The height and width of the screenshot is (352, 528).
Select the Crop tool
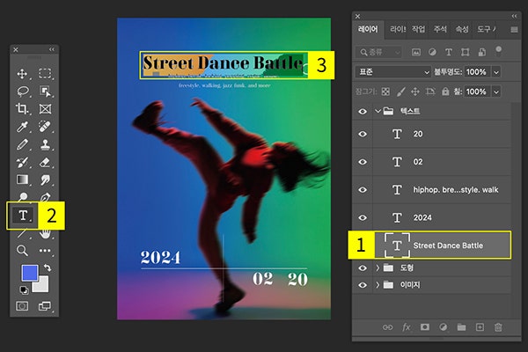[x=22, y=109]
